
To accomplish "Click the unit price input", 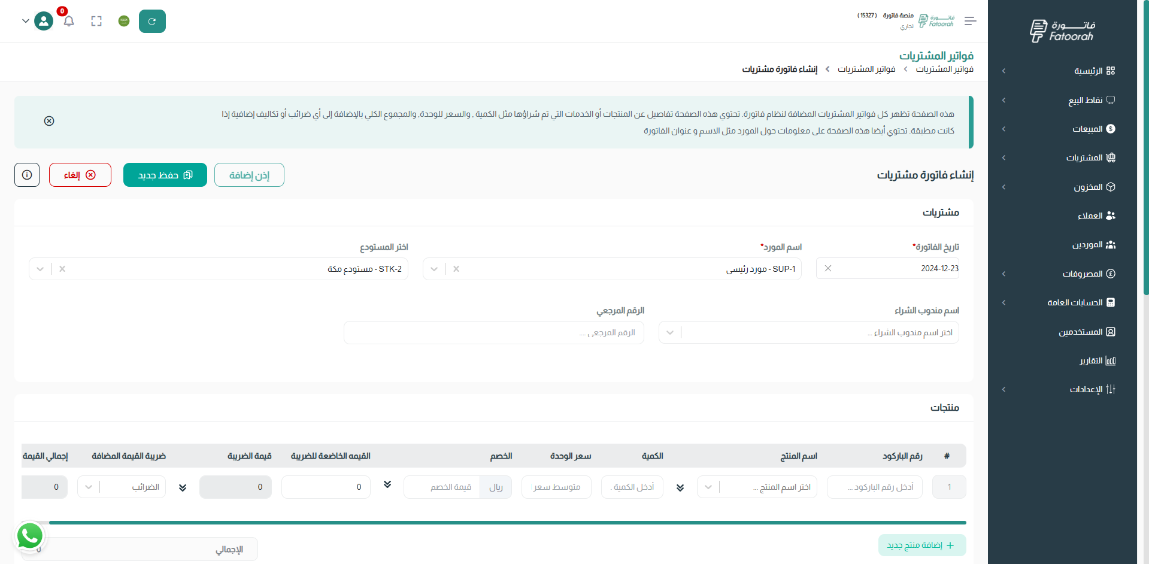I will point(556,487).
